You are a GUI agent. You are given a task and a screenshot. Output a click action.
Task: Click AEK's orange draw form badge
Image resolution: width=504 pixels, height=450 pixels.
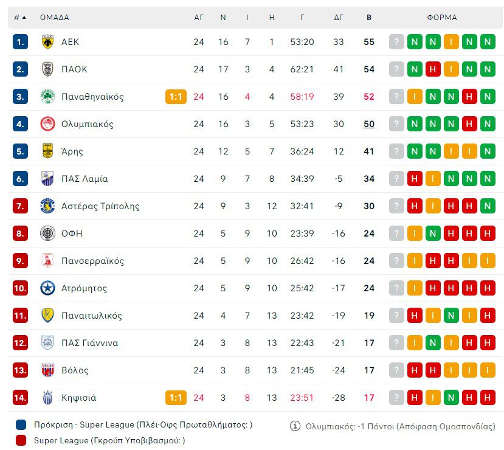[x=451, y=42]
